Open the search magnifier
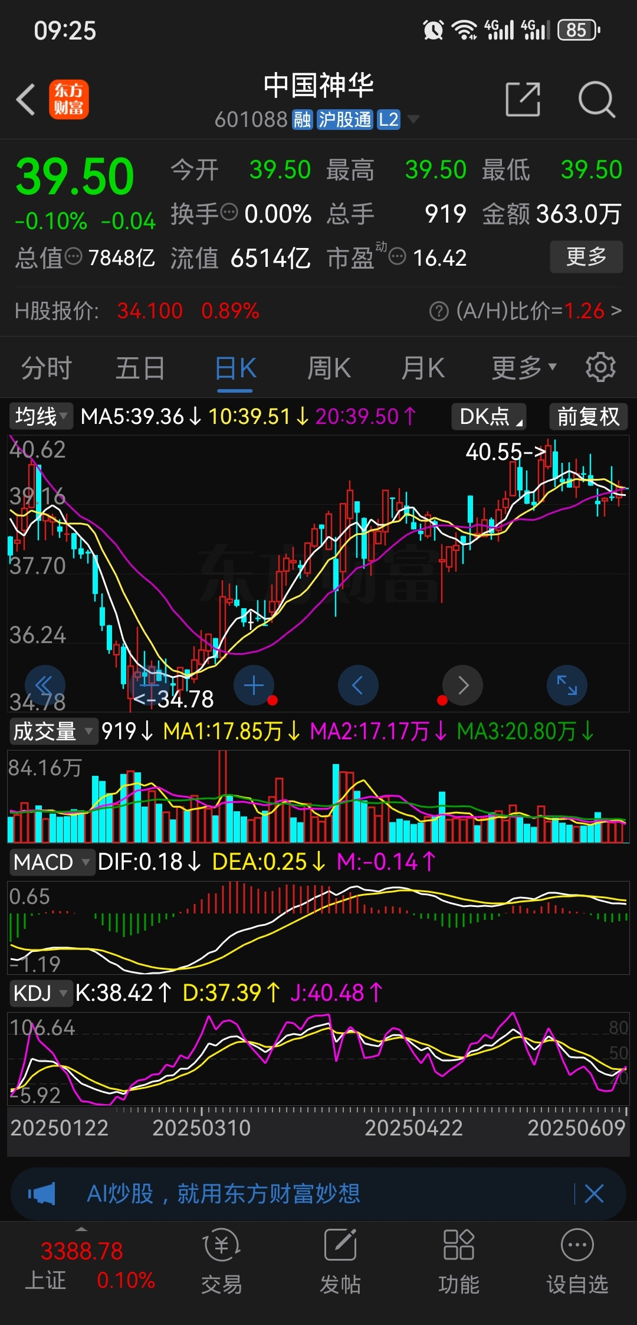Viewport: 637px width, 1325px height. [597, 99]
